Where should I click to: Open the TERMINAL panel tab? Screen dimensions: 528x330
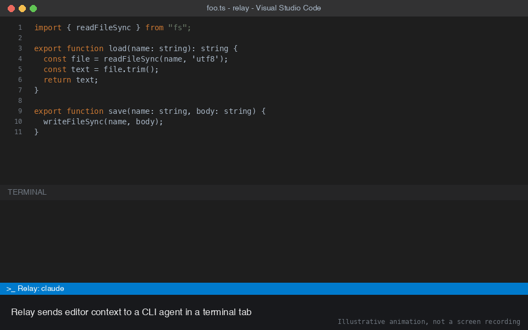tap(27, 193)
